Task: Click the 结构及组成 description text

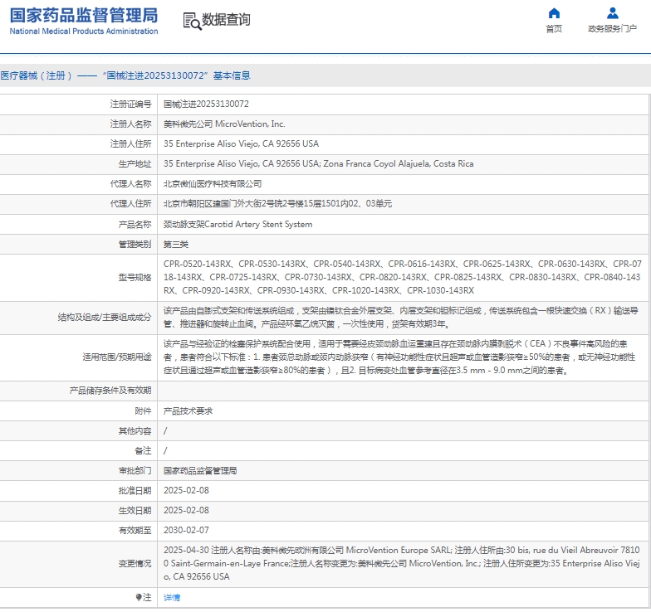Action: pyautogui.click(x=401, y=317)
